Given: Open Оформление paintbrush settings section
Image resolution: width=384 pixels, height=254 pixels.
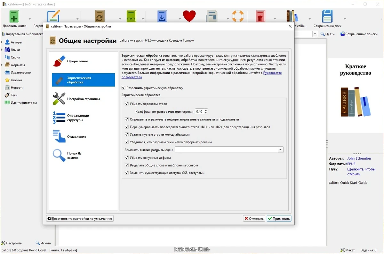Looking at the screenshot, I should (84, 61).
